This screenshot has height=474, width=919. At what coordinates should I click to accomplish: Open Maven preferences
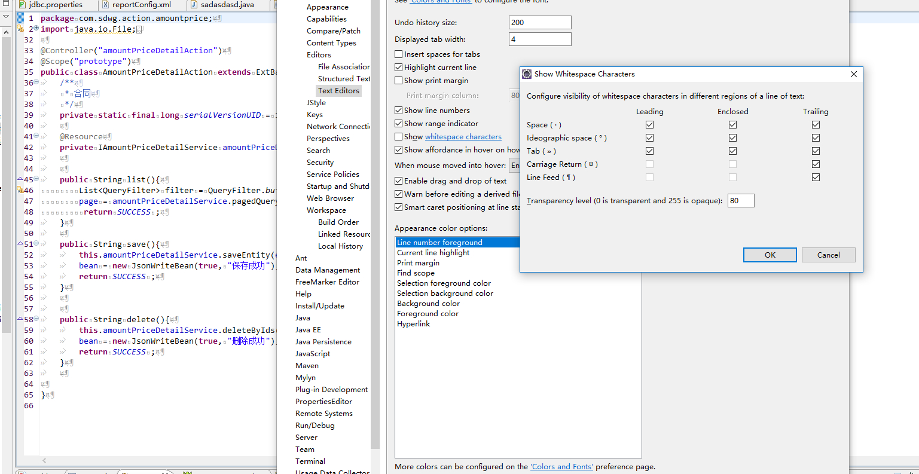[307, 366]
